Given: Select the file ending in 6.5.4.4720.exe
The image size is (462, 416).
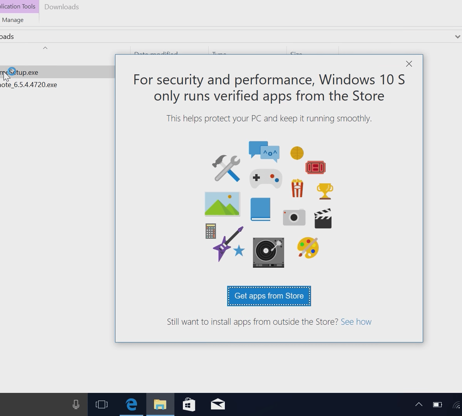Looking at the screenshot, I should coord(28,85).
